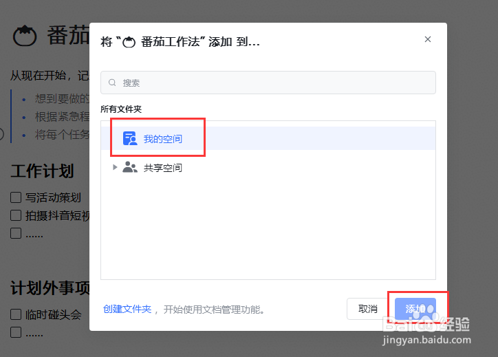Image resolution: width=498 pixels, height=357 pixels.
Task: Click the tomato icon in dialog title
Action: (129, 42)
